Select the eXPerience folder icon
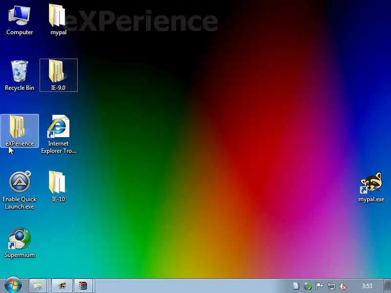The height and width of the screenshot is (293, 391). [20, 131]
